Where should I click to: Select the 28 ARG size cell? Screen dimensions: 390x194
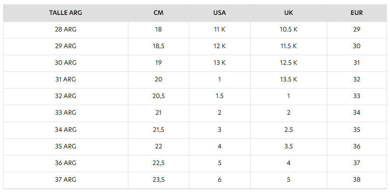point(66,29)
